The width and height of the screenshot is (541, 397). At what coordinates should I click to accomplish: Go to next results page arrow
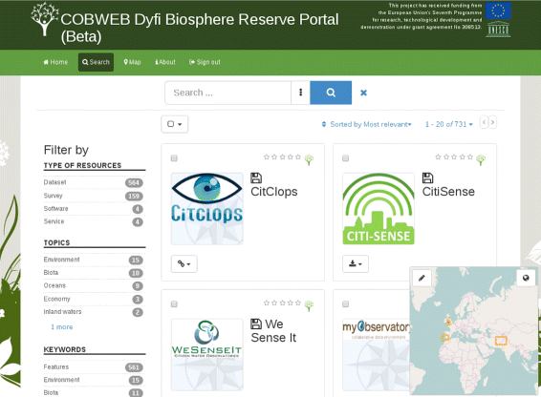492,122
